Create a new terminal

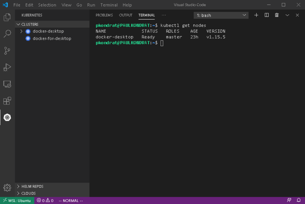coord(256,15)
